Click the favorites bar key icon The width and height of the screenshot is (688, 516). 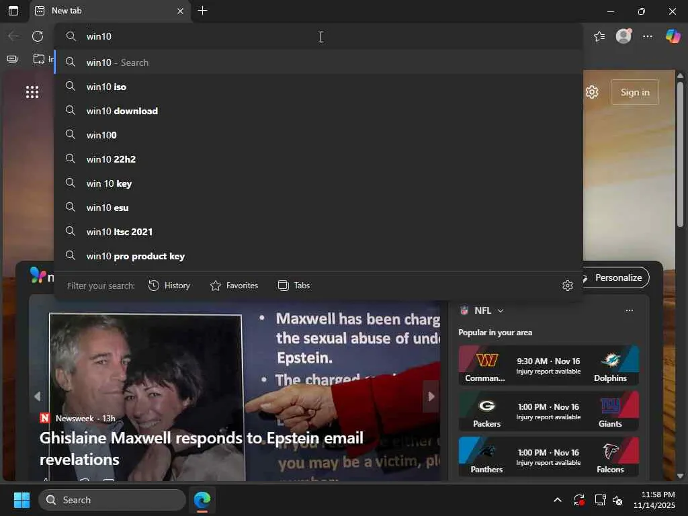point(12,59)
